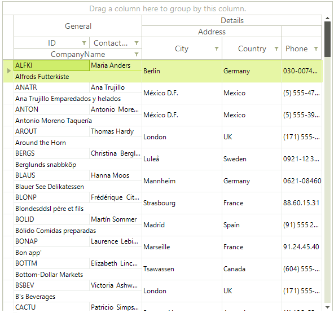Select the ANATR cell
Image resolution: width=334 pixels, height=313 pixels.
[x=51, y=87]
